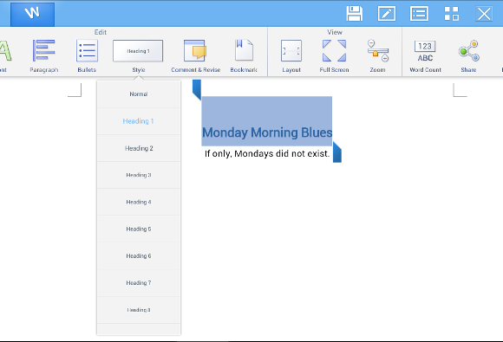Toggle edit mode with pencil icon
The width and height of the screenshot is (503, 342).
tap(387, 14)
